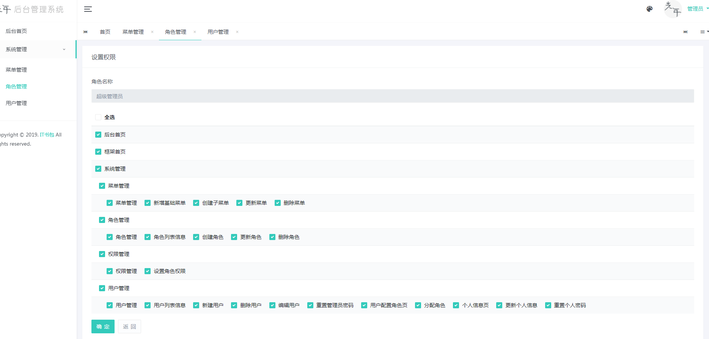Close the 用户管理 tab with its x icon
Image resolution: width=709 pixels, height=339 pixels.
click(x=237, y=32)
